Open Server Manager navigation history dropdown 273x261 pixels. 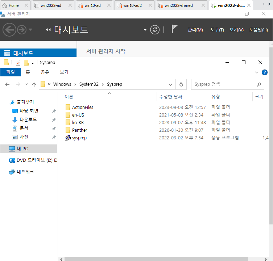[30, 30]
